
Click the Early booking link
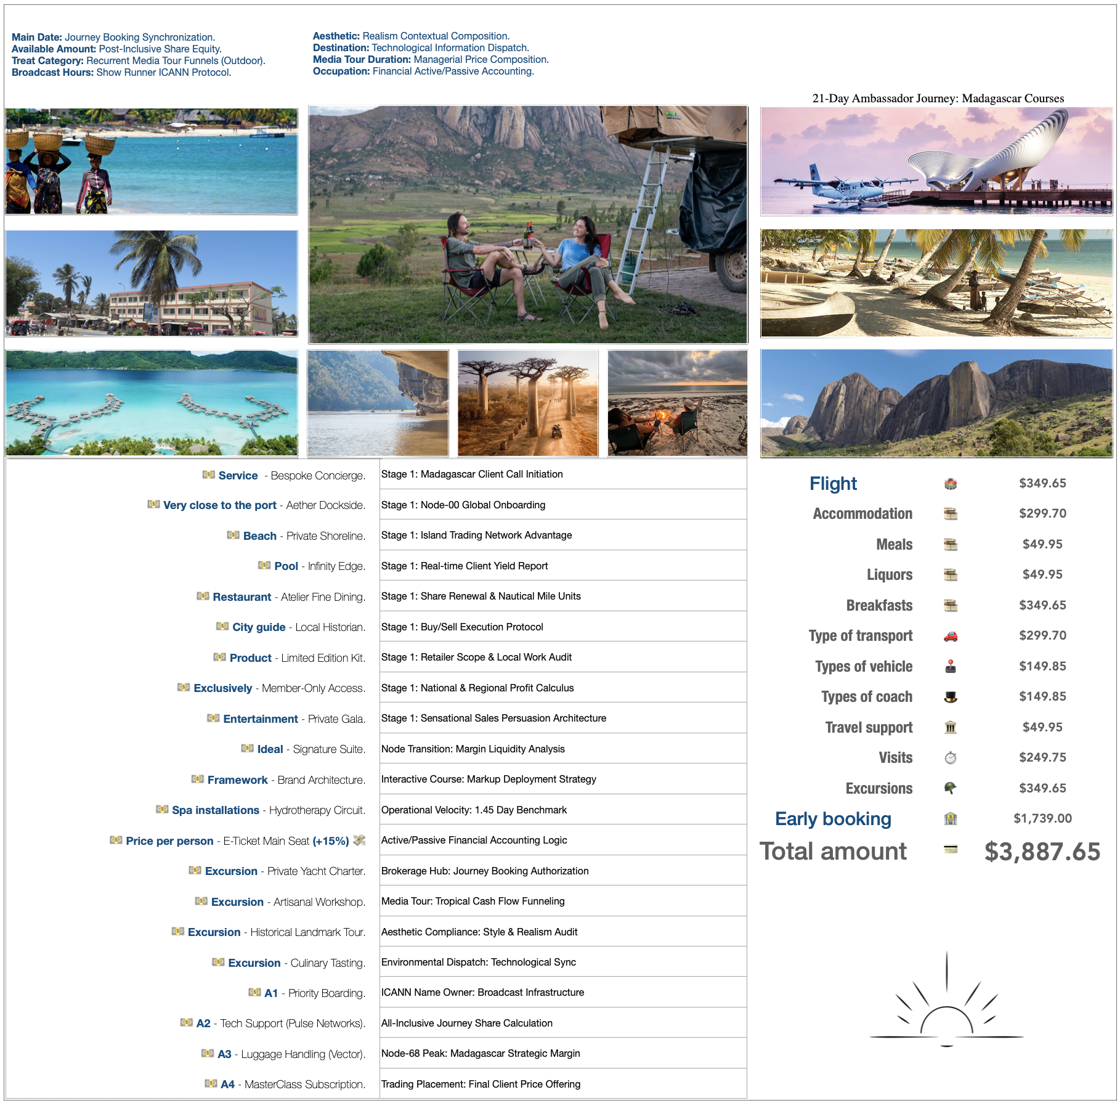pyautogui.click(x=834, y=819)
